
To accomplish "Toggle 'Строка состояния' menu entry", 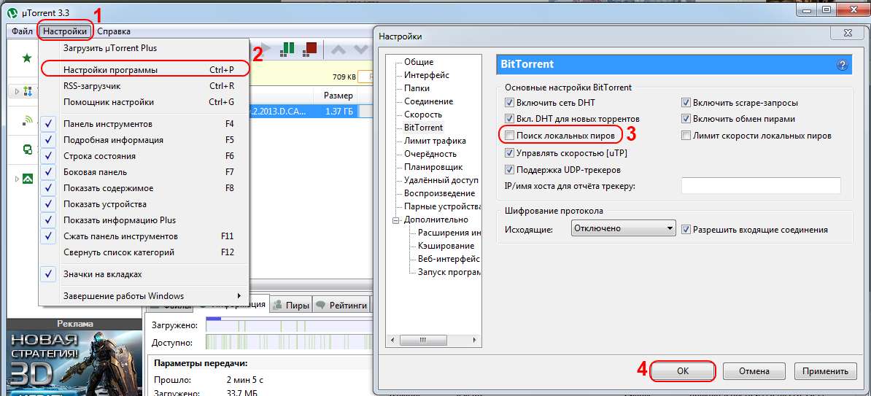I will (x=144, y=156).
